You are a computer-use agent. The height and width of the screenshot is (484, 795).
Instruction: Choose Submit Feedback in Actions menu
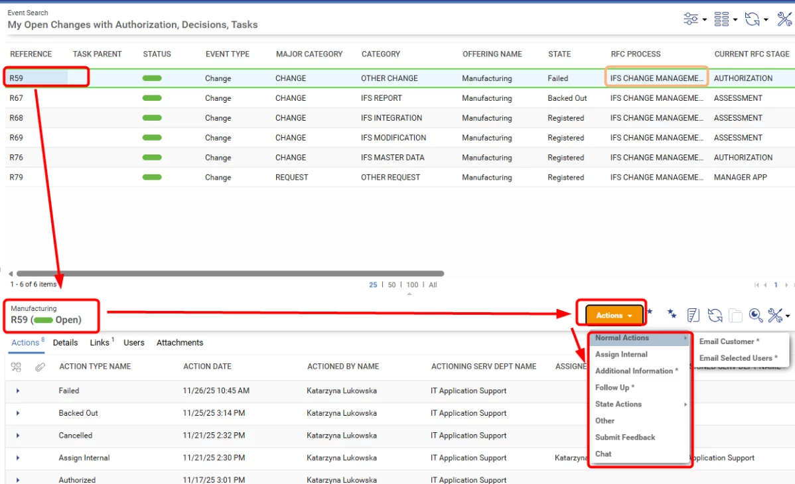point(624,438)
